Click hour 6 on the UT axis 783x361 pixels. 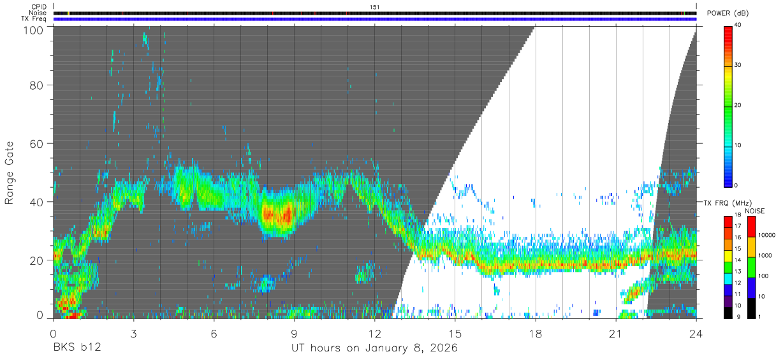coord(214,333)
